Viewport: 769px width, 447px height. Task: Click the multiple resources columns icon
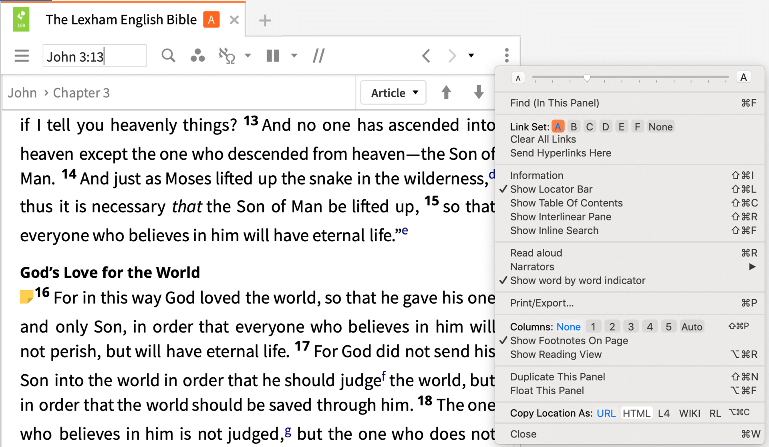coord(273,56)
